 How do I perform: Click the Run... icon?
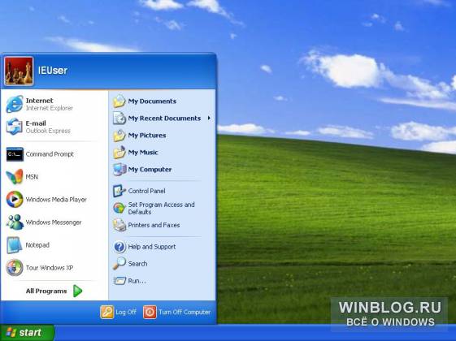coord(119,281)
